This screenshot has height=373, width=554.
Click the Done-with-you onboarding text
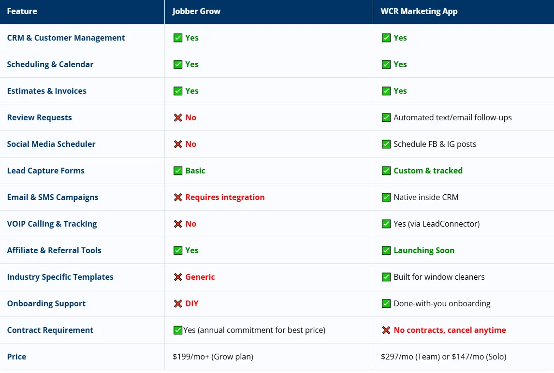tap(442, 303)
